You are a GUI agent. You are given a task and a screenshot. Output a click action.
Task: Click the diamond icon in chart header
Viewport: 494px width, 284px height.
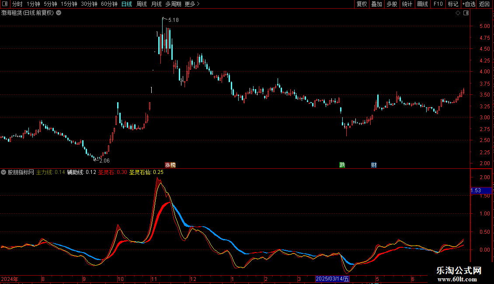coord(458,13)
